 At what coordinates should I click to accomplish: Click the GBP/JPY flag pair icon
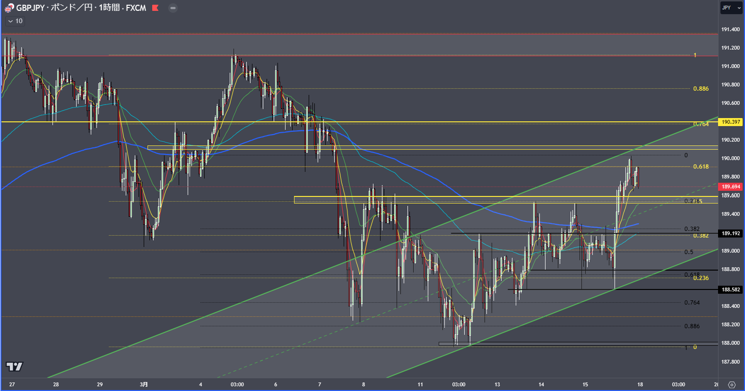click(x=9, y=8)
